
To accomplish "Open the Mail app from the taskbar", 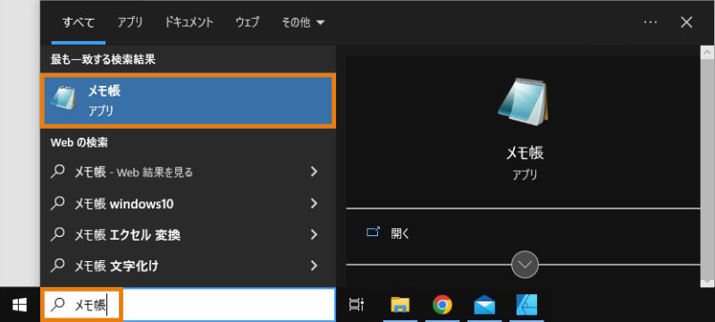I will (484, 305).
